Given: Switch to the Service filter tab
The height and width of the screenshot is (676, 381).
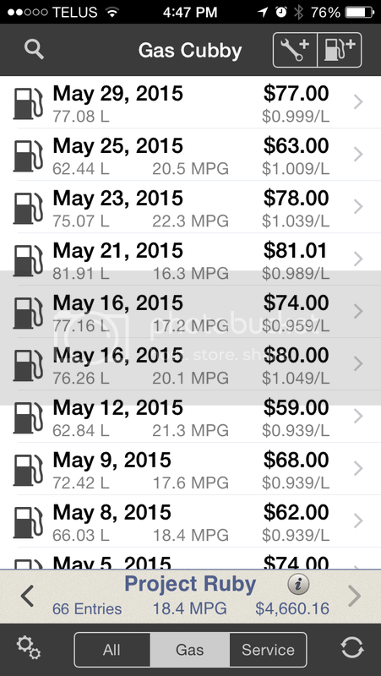Looking at the screenshot, I should pyautogui.click(x=268, y=650).
